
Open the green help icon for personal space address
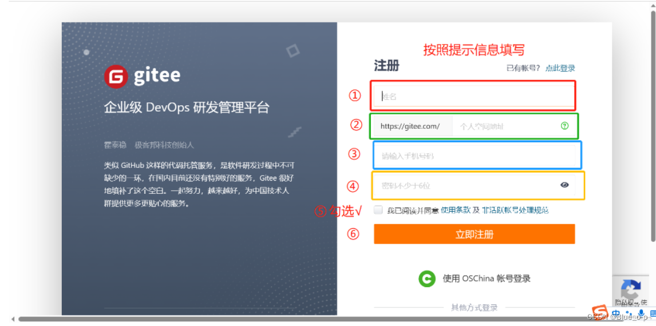click(x=564, y=125)
